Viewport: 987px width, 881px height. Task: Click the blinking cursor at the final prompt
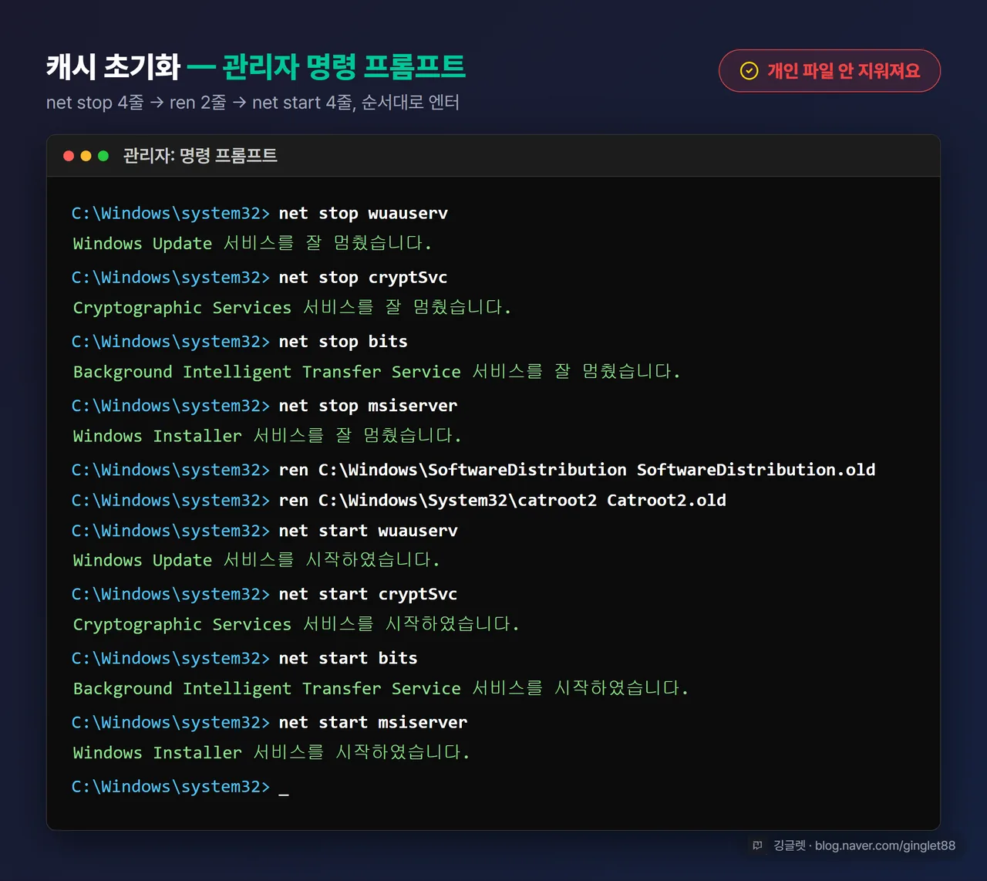284,794
